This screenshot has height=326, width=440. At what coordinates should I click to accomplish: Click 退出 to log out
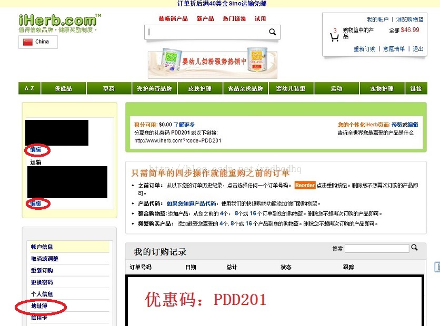pos(418,49)
